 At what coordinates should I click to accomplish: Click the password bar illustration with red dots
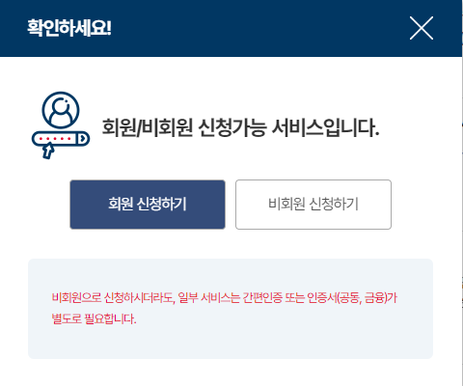point(61,139)
